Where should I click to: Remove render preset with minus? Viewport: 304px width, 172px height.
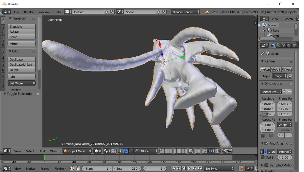(x=290, y=92)
